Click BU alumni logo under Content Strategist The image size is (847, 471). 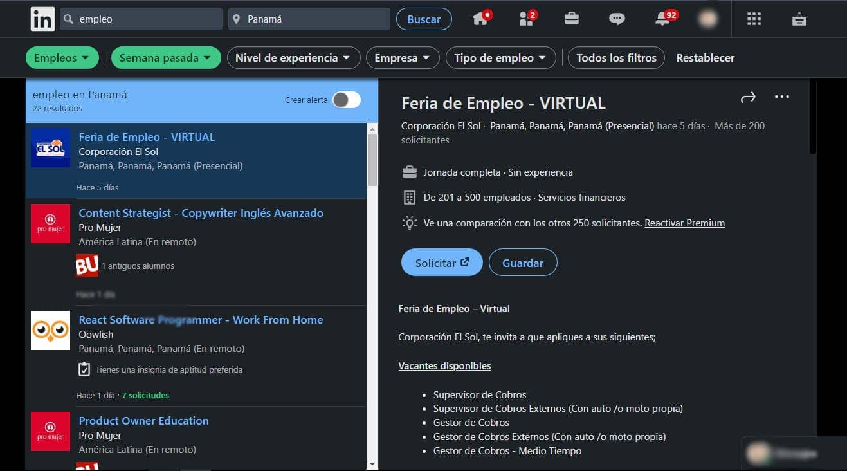pyautogui.click(x=87, y=266)
